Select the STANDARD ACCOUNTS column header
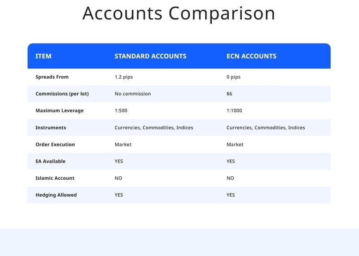359x256 pixels. [x=150, y=56]
